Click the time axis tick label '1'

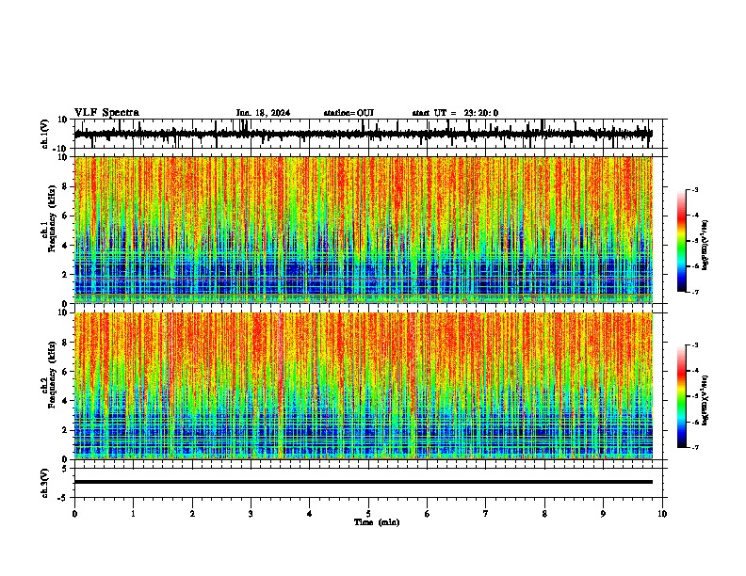point(133,514)
